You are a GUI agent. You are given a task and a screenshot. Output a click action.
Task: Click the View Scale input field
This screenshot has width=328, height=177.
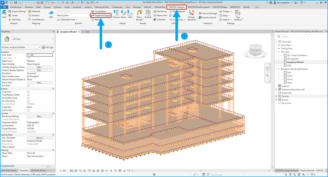pyautogui.click(x=40, y=55)
